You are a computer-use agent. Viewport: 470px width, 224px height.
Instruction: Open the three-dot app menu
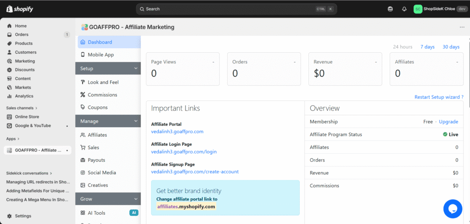click(x=462, y=27)
